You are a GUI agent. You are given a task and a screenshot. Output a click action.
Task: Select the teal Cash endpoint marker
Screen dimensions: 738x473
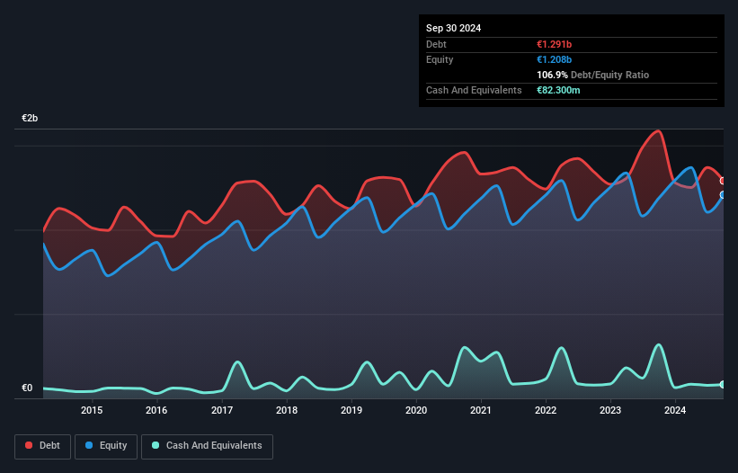click(x=723, y=385)
